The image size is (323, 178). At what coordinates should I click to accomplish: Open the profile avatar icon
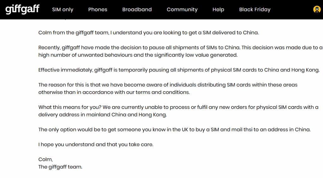click(x=317, y=9)
